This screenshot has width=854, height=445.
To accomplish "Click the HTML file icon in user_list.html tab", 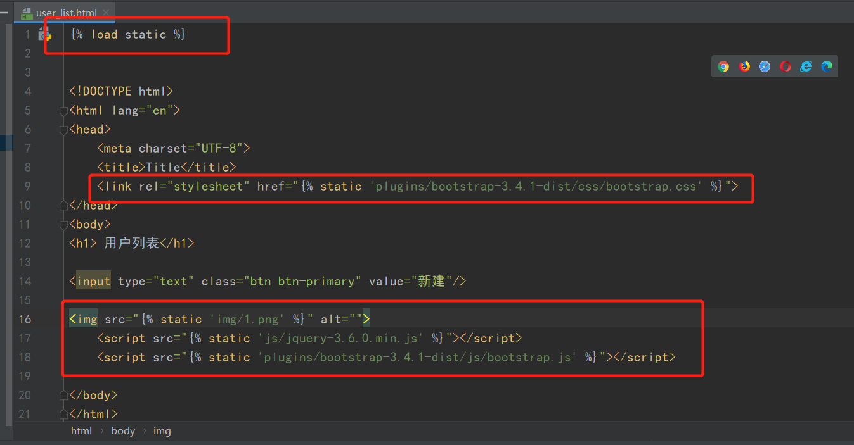I will [x=27, y=12].
